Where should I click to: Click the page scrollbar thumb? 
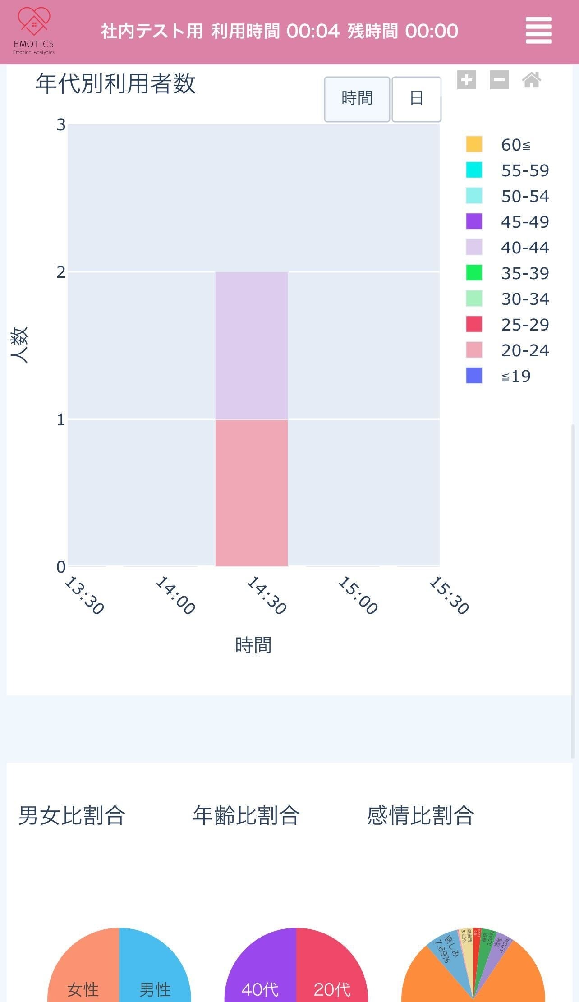pyautogui.click(x=573, y=591)
